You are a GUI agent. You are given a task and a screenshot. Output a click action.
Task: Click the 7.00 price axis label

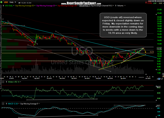point(159,73)
